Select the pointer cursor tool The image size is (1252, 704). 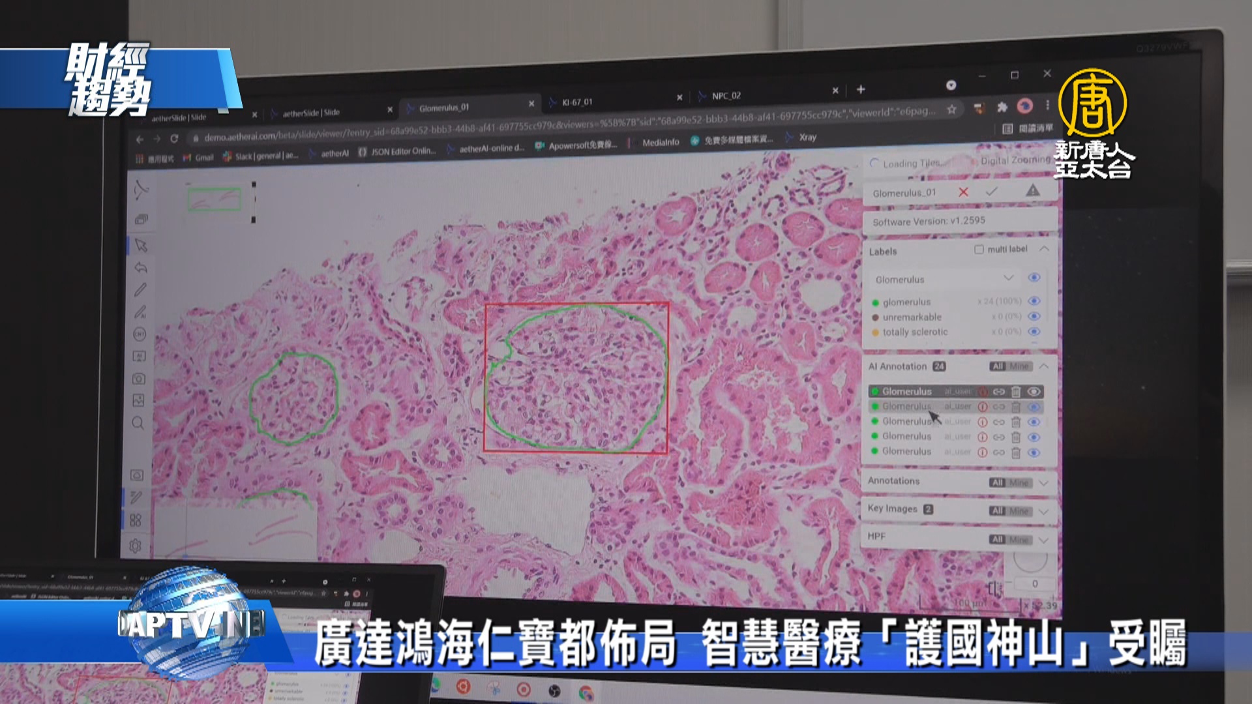(x=141, y=246)
